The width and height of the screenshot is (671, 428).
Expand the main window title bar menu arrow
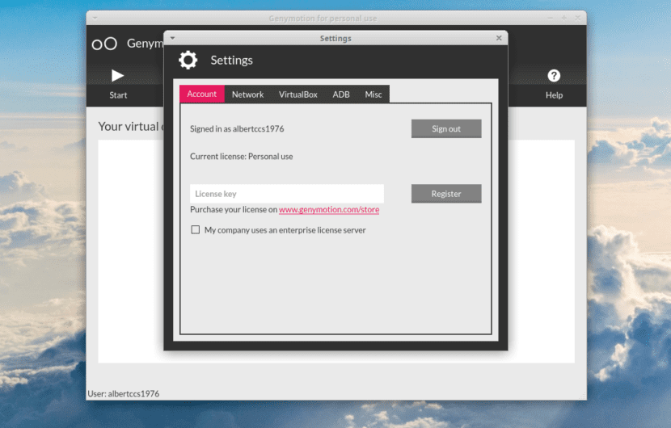tap(95, 18)
